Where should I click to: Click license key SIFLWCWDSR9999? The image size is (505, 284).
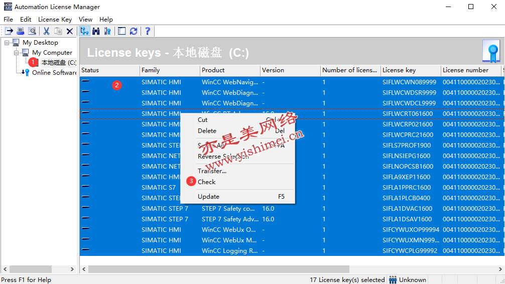(x=409, y=93)
